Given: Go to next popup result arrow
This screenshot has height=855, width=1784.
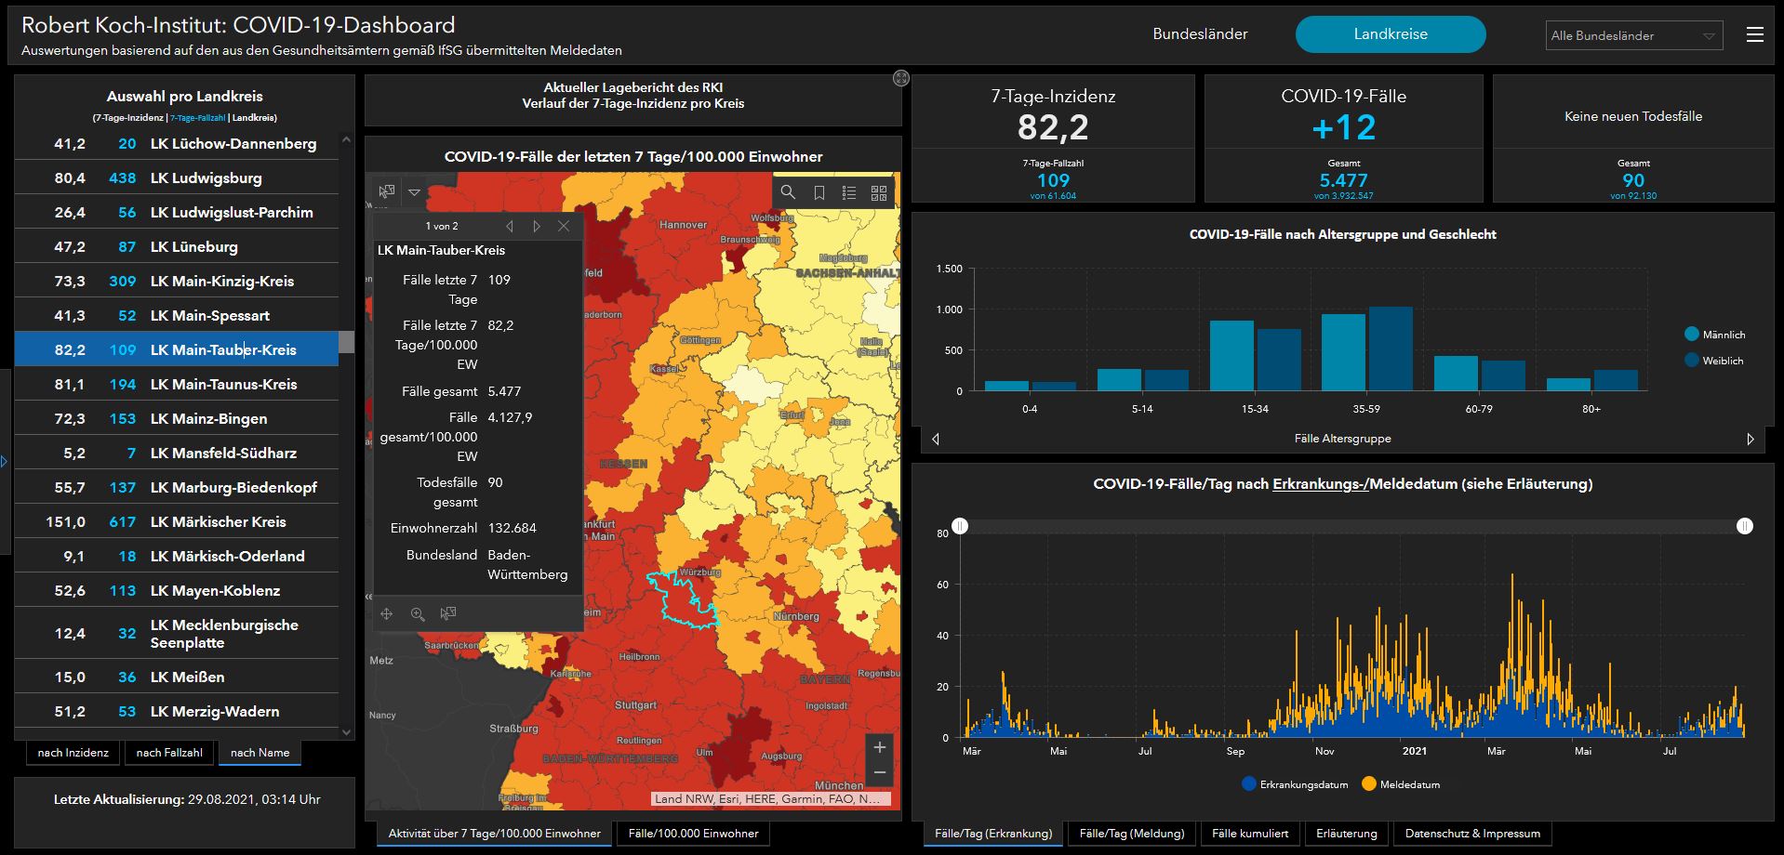Looking at the screenshot, I should click(537, 226).
